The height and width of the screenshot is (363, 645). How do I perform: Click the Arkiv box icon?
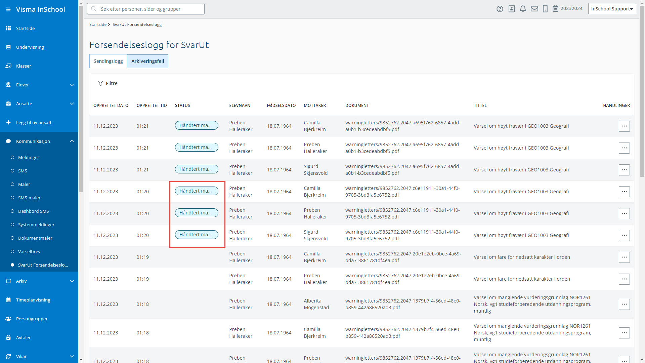pos(8,281)
